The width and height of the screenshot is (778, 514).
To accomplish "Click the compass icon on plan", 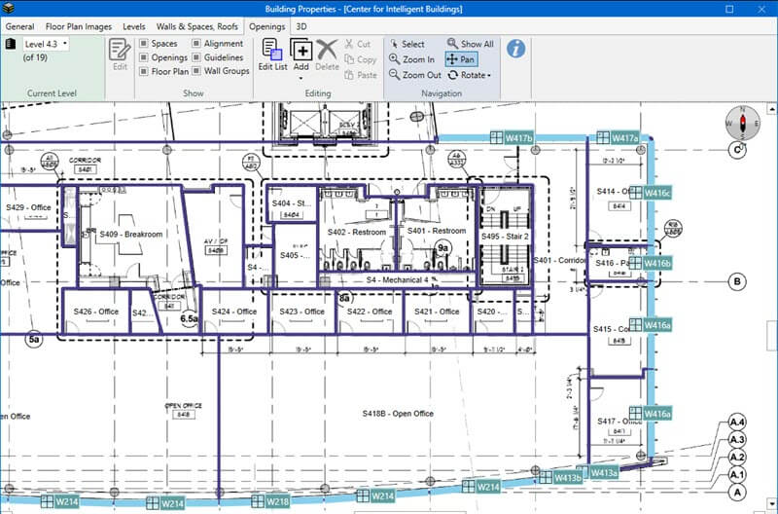I will tap(741, 123).
